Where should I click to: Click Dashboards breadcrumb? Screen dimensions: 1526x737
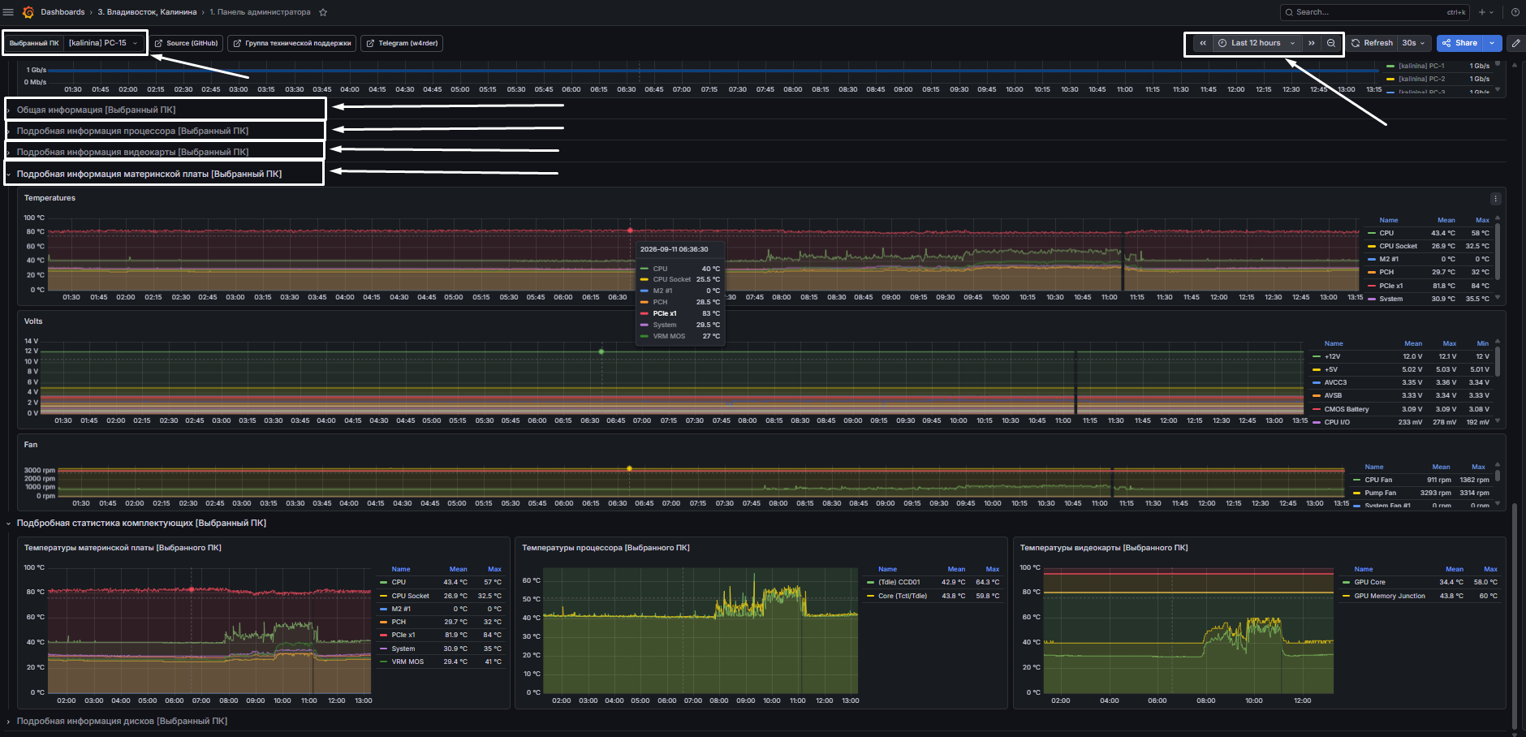63,12
